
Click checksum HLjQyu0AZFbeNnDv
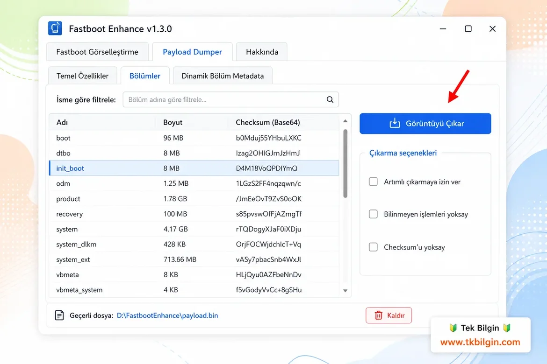269,274
